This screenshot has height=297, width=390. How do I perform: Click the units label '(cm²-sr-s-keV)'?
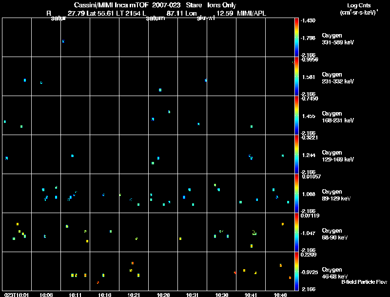click(359, 13)
